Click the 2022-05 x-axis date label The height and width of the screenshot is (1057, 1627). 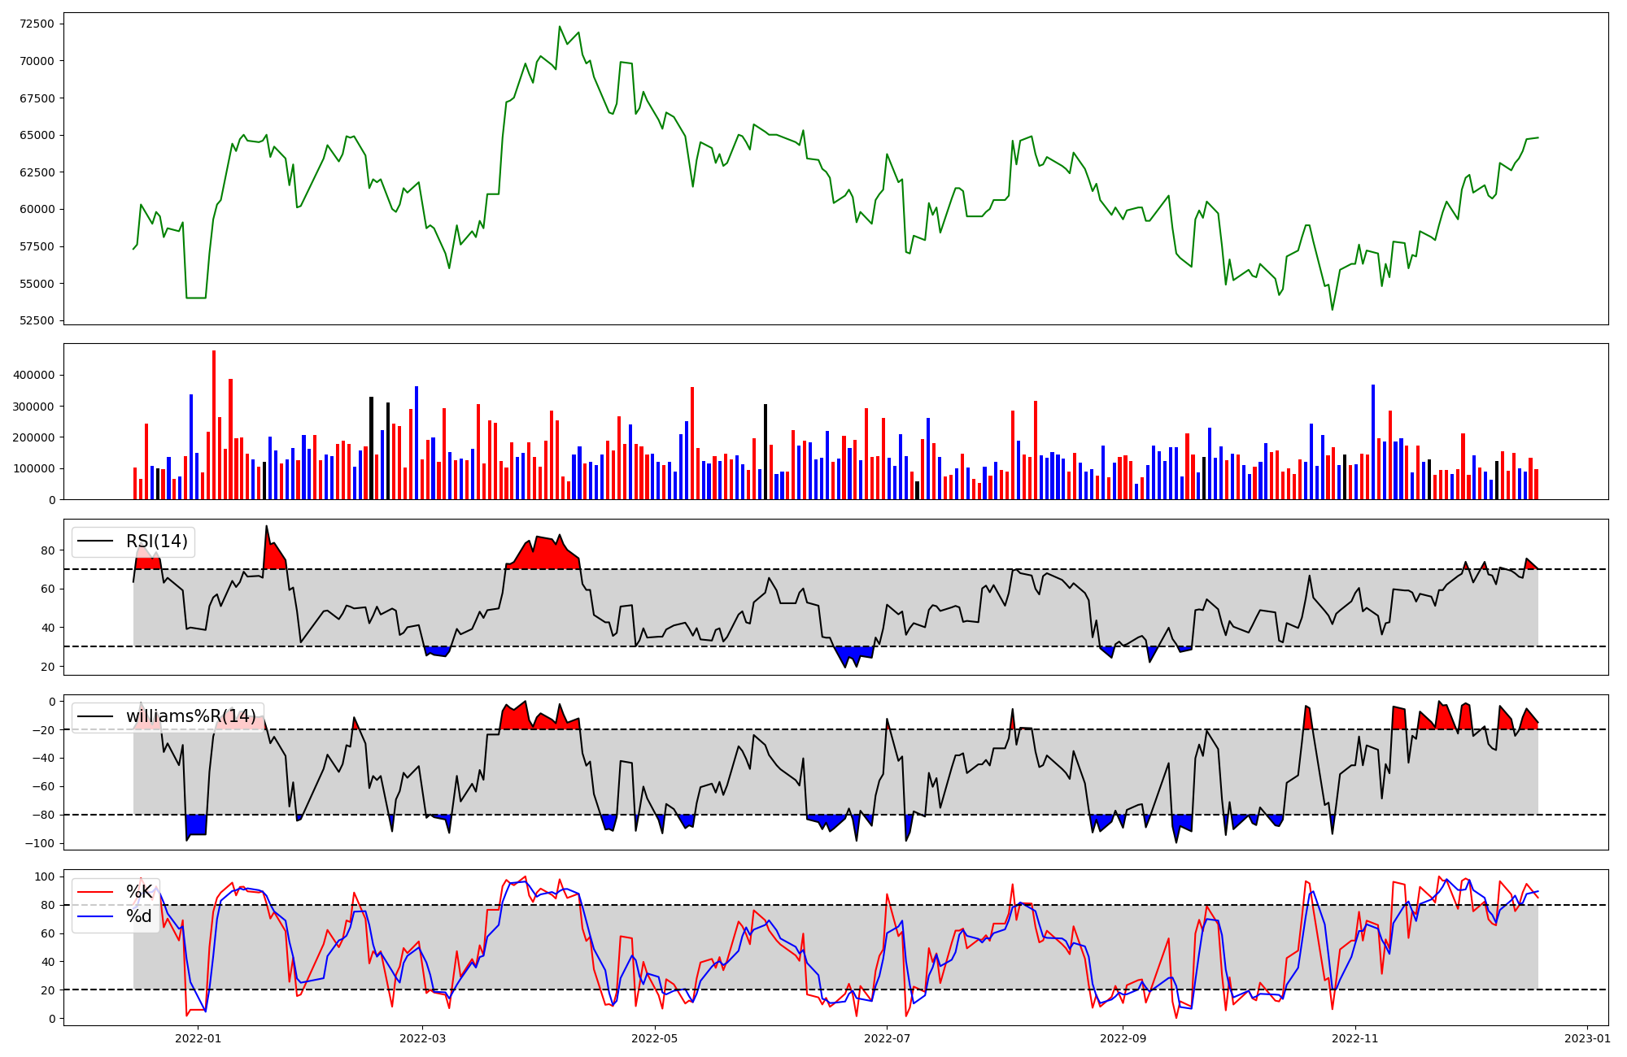655,1038
